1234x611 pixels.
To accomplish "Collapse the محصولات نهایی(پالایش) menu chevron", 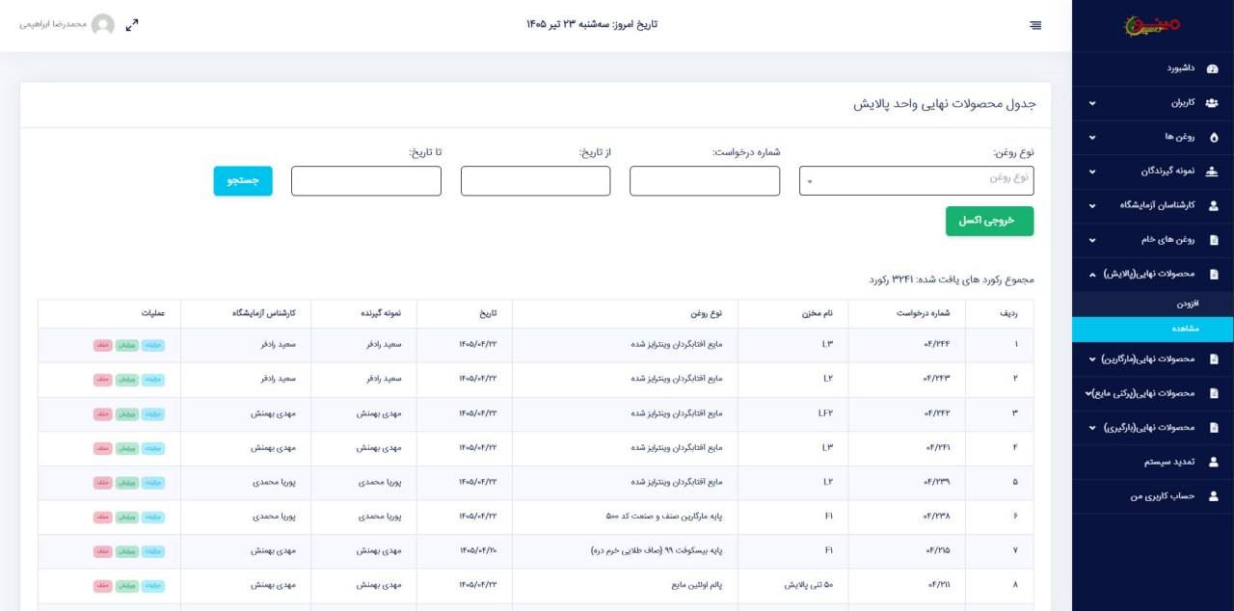I will pyautogui.click(x=1092, y=274).
